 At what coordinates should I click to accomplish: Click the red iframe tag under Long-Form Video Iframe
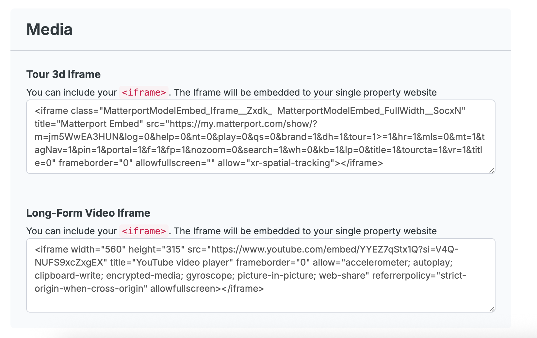144,231
